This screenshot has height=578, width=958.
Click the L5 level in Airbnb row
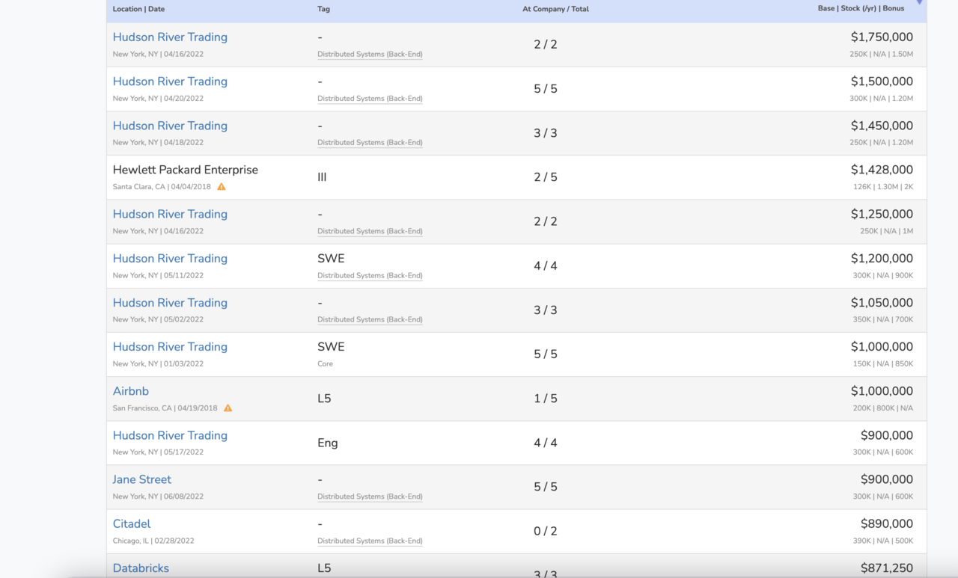(324, 399)
